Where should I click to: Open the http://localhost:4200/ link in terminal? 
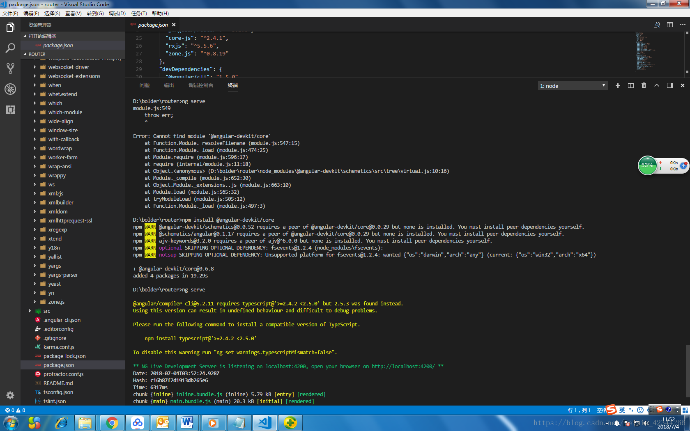click(x=403, y=367)
